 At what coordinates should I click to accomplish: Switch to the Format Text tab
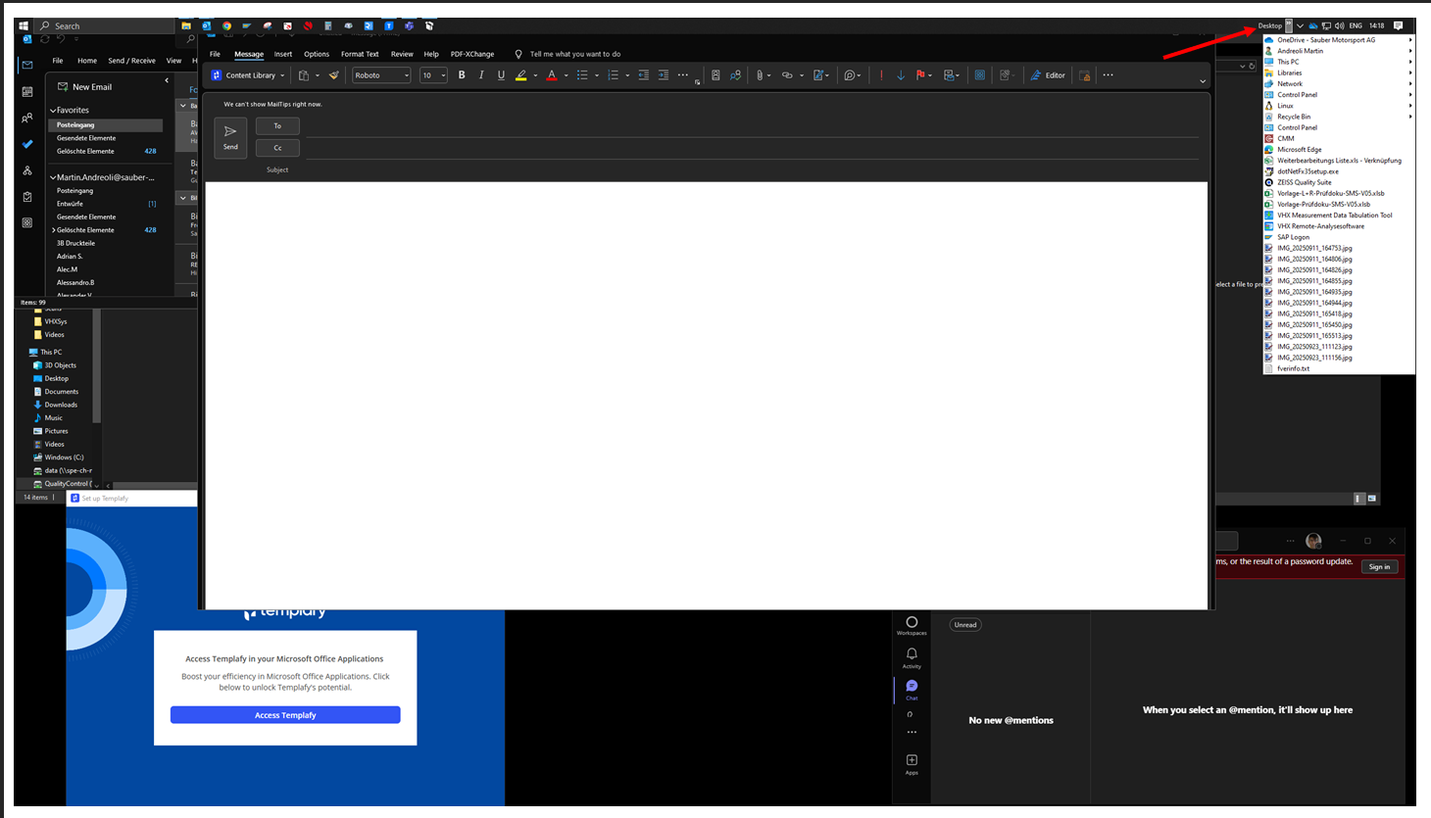tap(360, 54)
